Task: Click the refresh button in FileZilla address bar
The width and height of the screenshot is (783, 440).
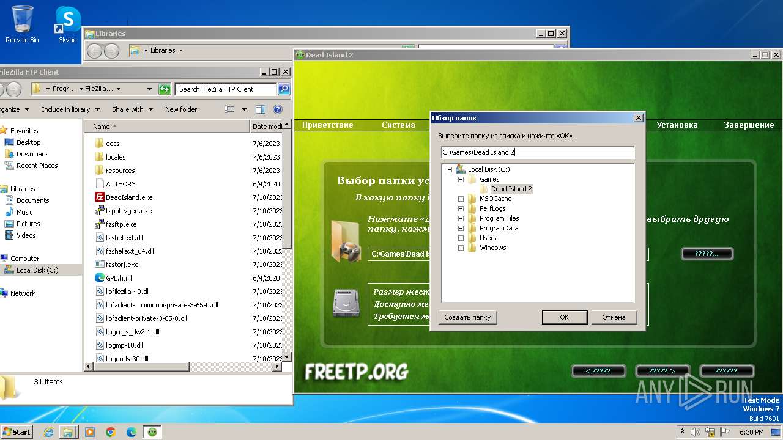Action: tap(165, 89)
